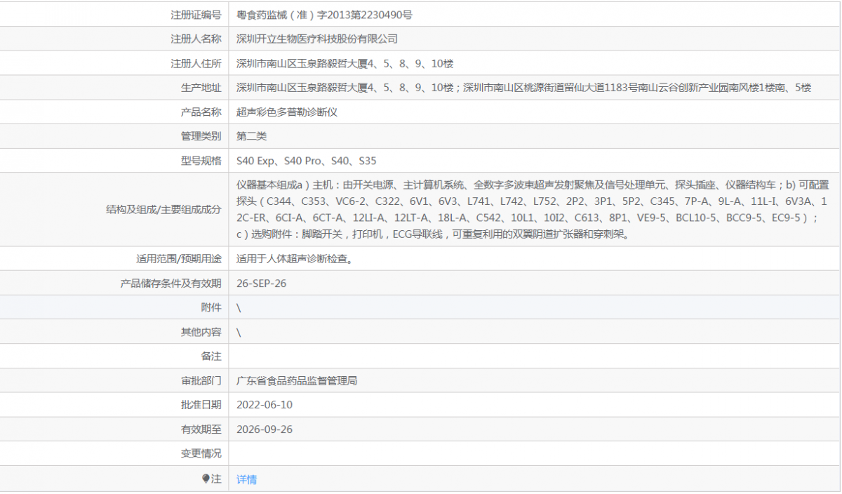Click the 产品储存条件及有效期 label

(171, 283)
